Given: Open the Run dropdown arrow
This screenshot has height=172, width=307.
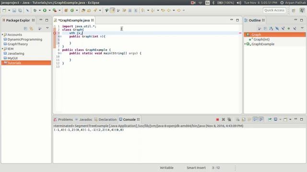Looking at the screenshot, I should click(49, 11).
